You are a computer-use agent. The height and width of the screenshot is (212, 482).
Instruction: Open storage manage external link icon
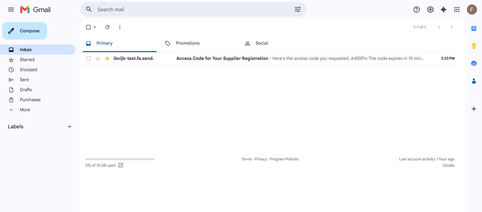pyautogui.click(x=121, y=165)
